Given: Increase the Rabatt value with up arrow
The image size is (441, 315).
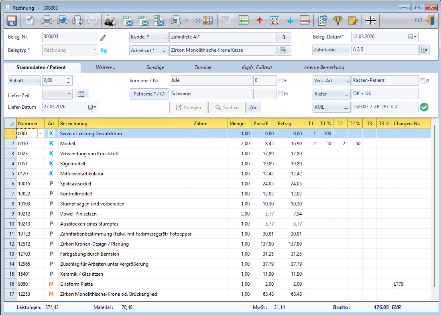Looking at the screenshot, I should tap(68, 79).
